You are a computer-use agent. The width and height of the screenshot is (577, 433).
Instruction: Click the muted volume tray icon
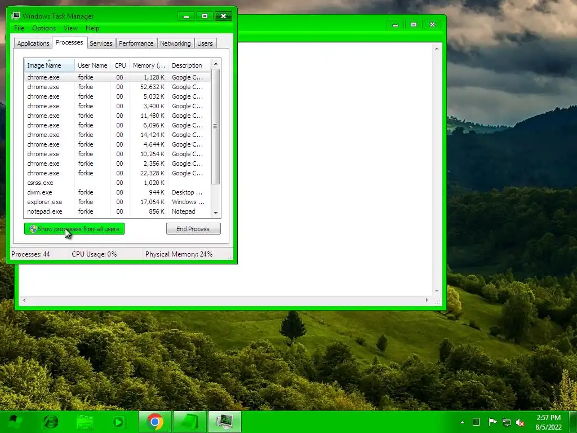pos(520,422)
